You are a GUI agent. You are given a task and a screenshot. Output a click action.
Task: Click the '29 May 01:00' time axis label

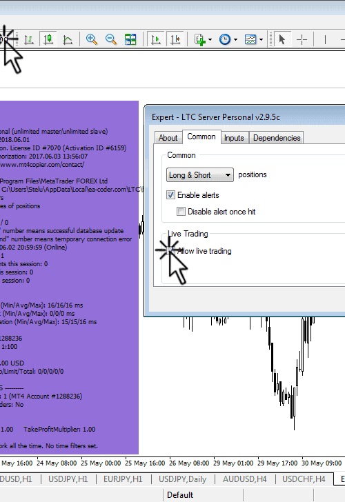pos(233,463)
